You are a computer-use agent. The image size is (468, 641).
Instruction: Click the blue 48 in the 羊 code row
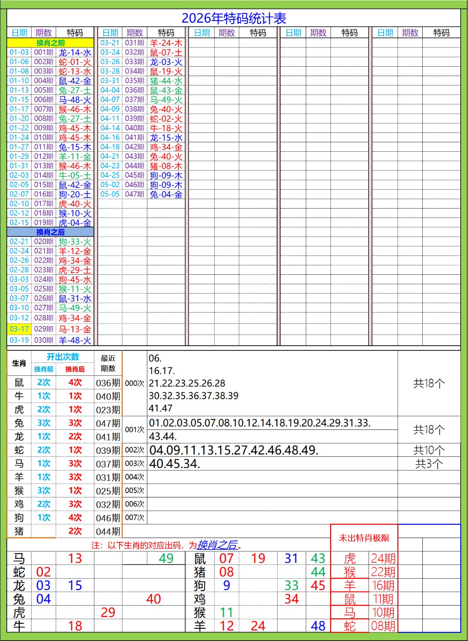tap(318, 626)
